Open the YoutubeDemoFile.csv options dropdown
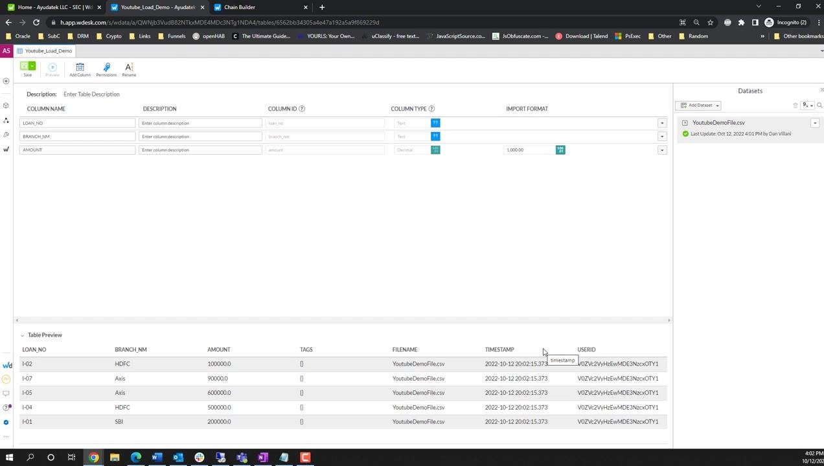This screenshot has width=824, height=466. [815, 123]
